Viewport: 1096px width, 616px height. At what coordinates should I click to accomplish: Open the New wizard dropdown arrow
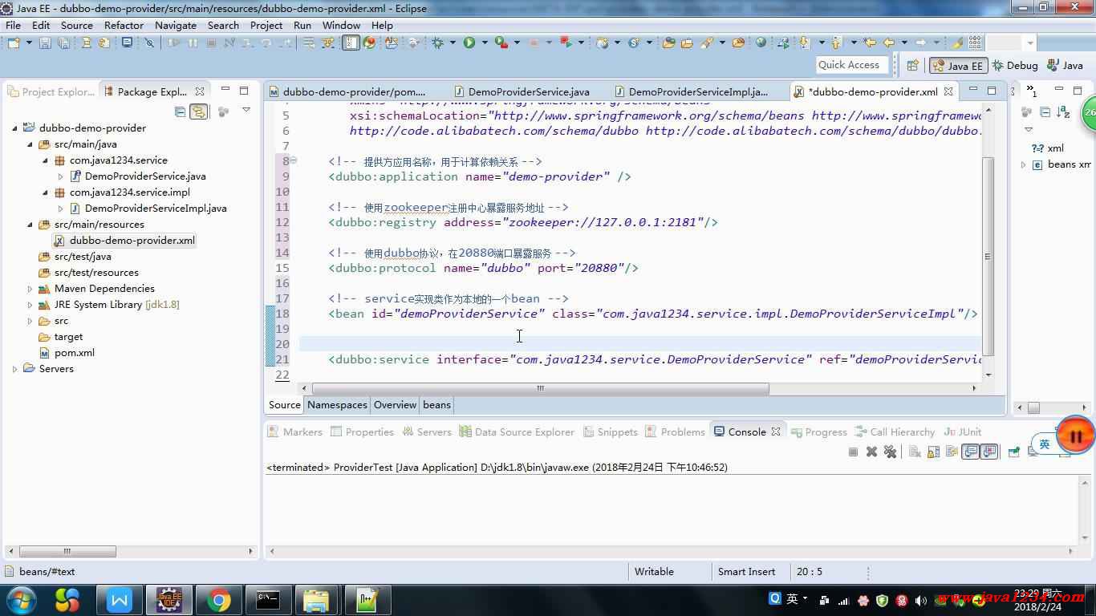29,43
